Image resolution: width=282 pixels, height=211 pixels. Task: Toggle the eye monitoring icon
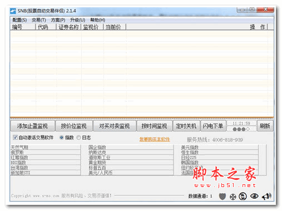(x=254, y=196)
